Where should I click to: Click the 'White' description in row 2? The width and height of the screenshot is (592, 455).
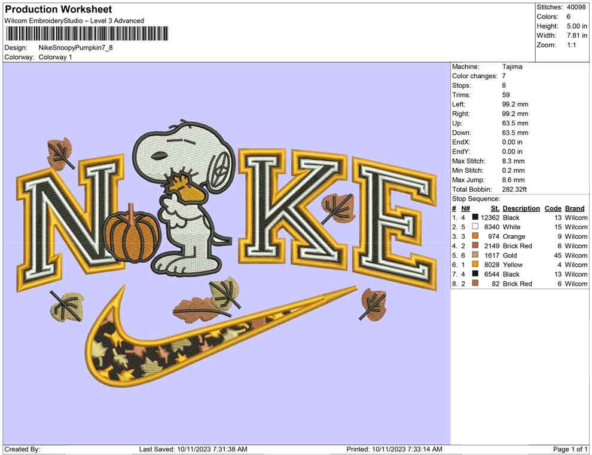coord(512,227)
